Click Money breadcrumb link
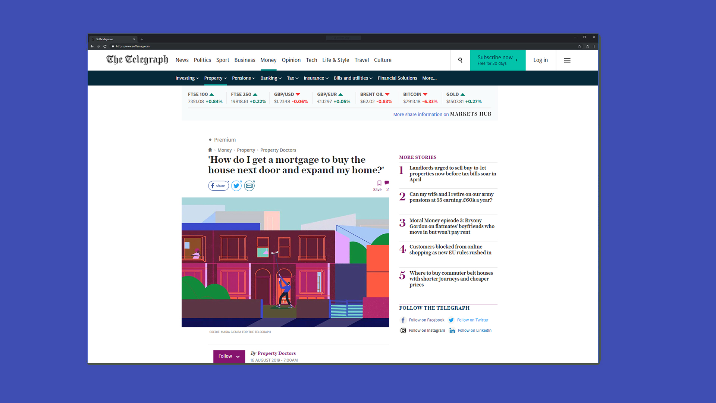The width and height of the screenshot is (716, 403). [x=224, y=150]
